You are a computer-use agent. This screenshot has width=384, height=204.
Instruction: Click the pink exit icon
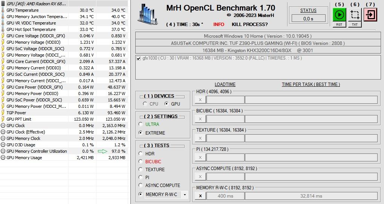point(370,15)
